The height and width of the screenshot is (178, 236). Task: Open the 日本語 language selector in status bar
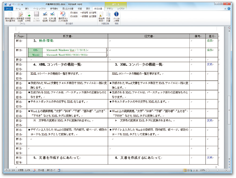(x=41, y=170)
